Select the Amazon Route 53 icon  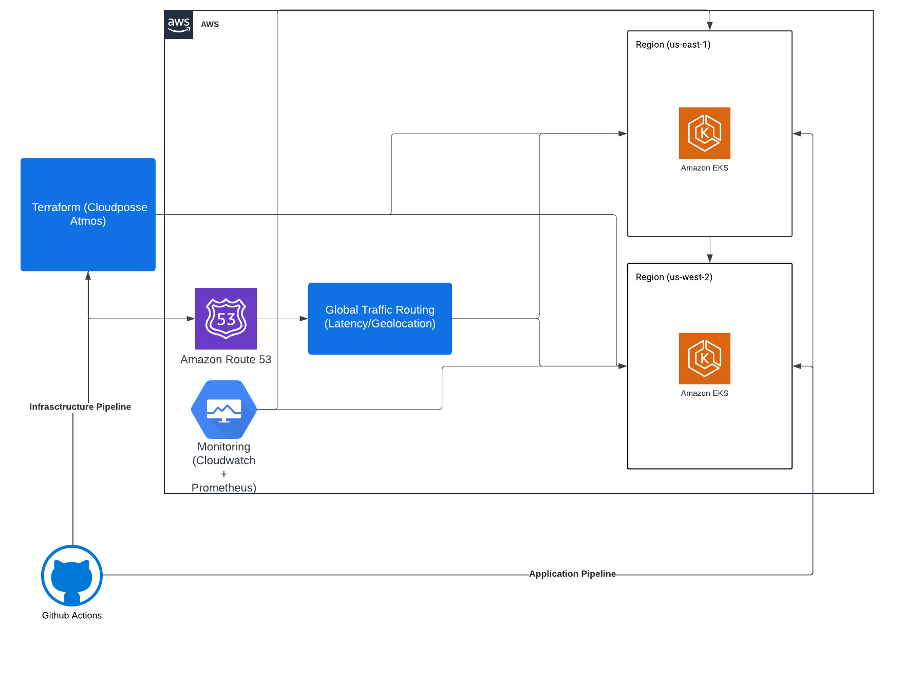[x=226, y=319]
